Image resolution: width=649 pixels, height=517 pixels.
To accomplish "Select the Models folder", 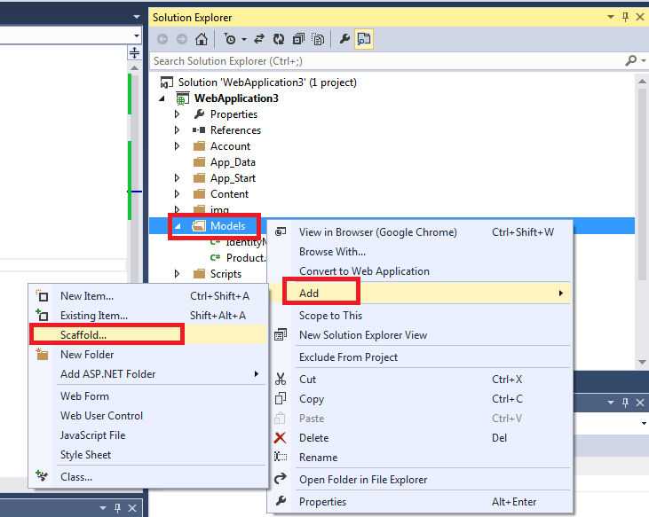I will [x=227, y=226].
